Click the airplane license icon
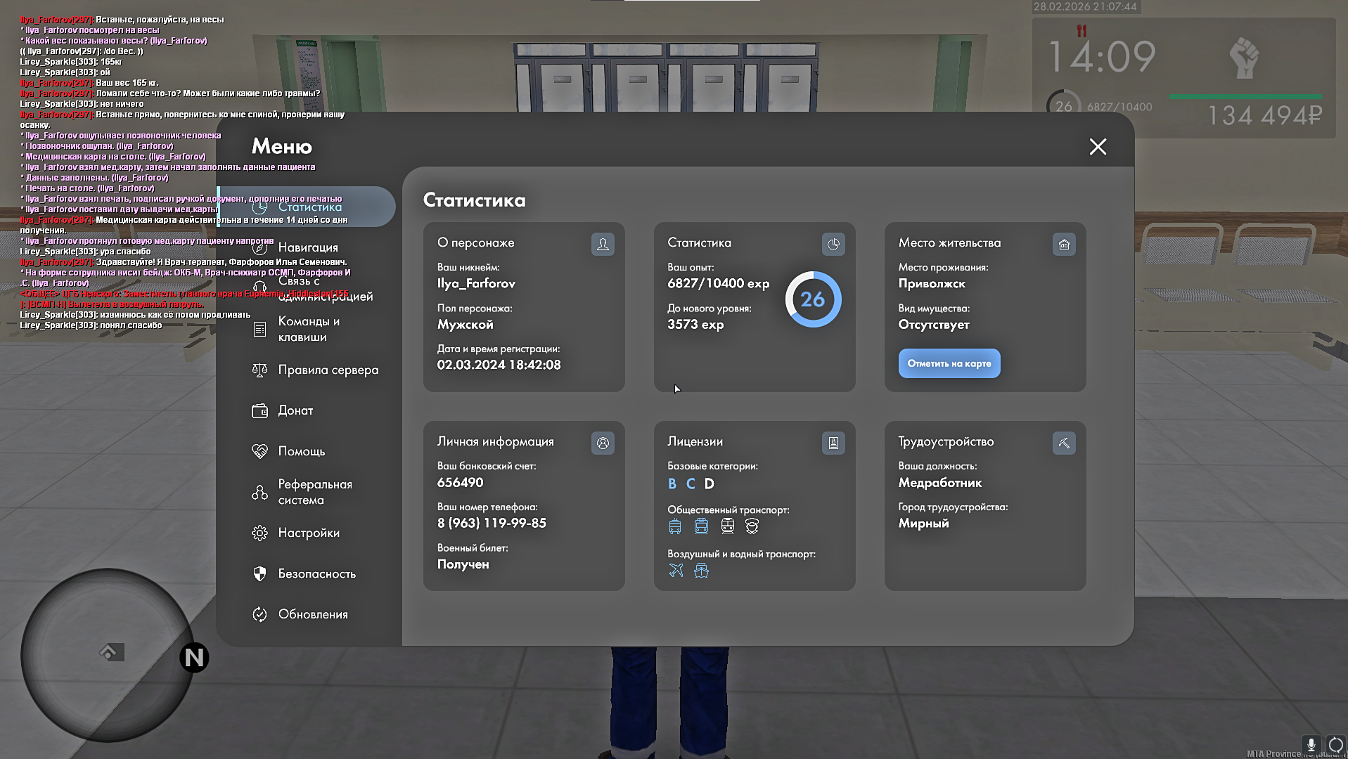 click(x=676, y=571)
